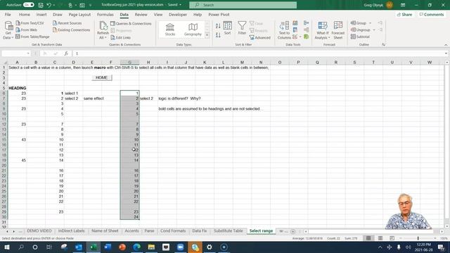This screenshot has height=253, width=450.
Task: Open the Get Data menu
Action: click(8, 30)
